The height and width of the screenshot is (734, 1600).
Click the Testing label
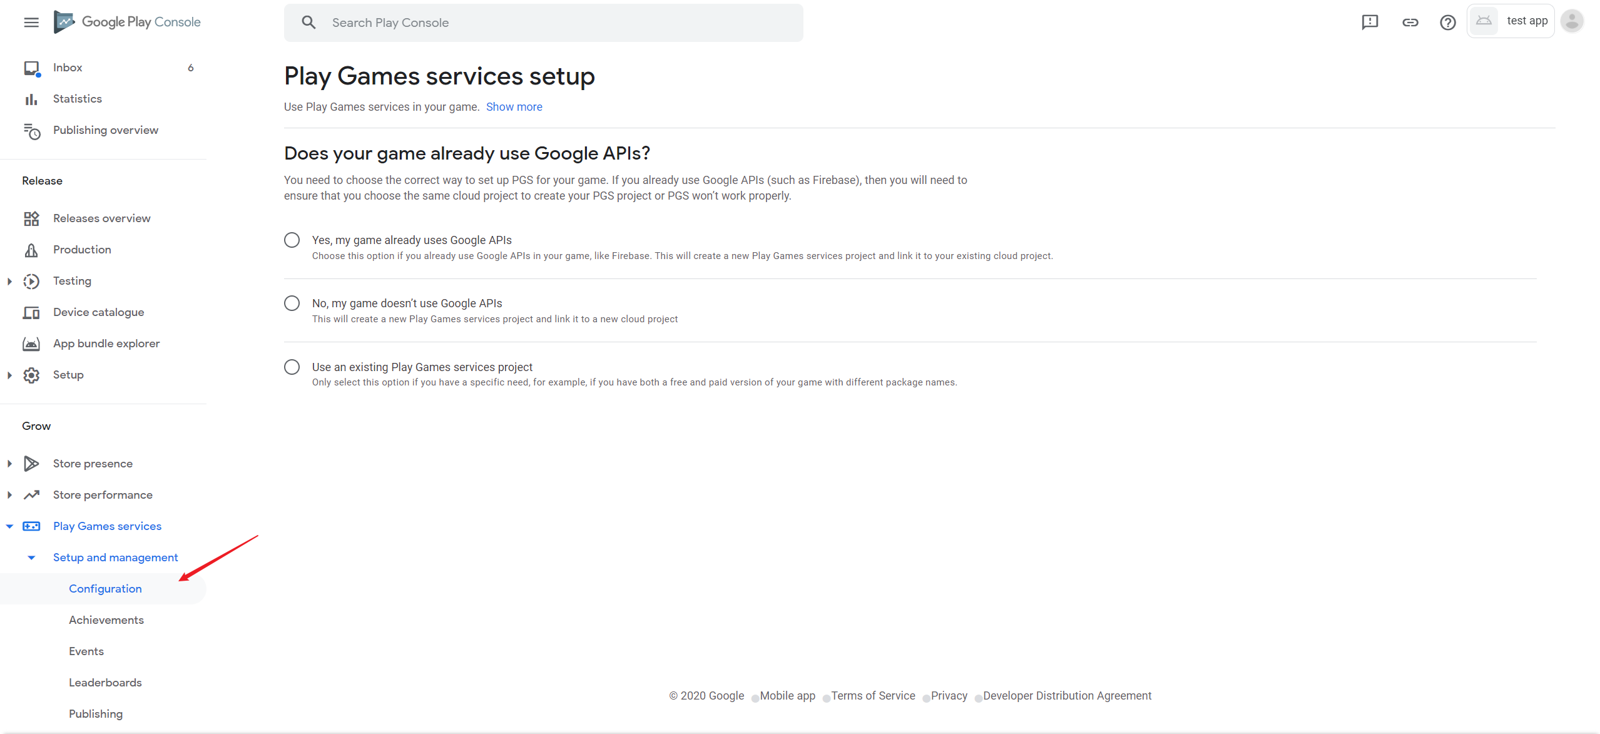pyautogui.click(x=72, y=281)
